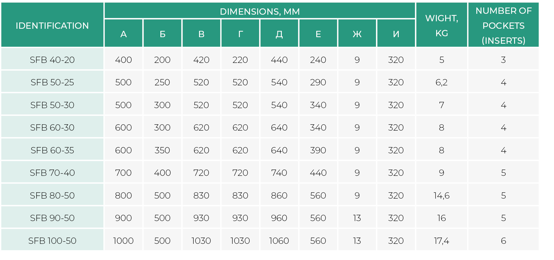Select the SFB 100-50 row label
Screen dimensions: 554x260
tap(52, 241)
